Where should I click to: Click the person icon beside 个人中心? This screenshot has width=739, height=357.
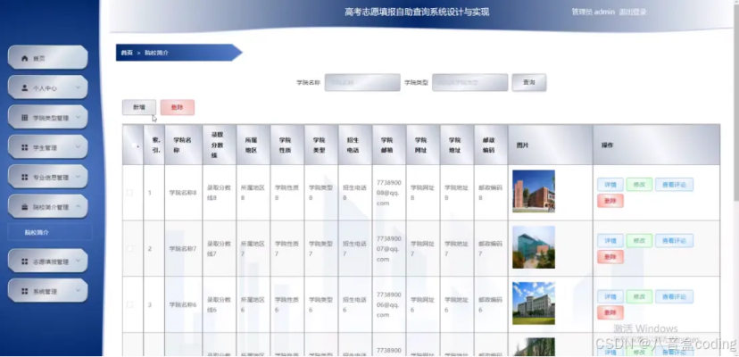click(25, 87)
